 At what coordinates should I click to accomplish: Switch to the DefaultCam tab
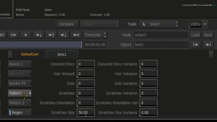[30, 54]
